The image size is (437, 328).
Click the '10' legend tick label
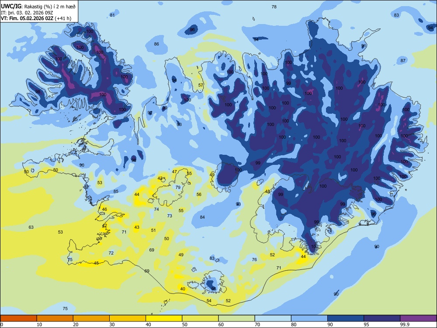tap(39, 325)
